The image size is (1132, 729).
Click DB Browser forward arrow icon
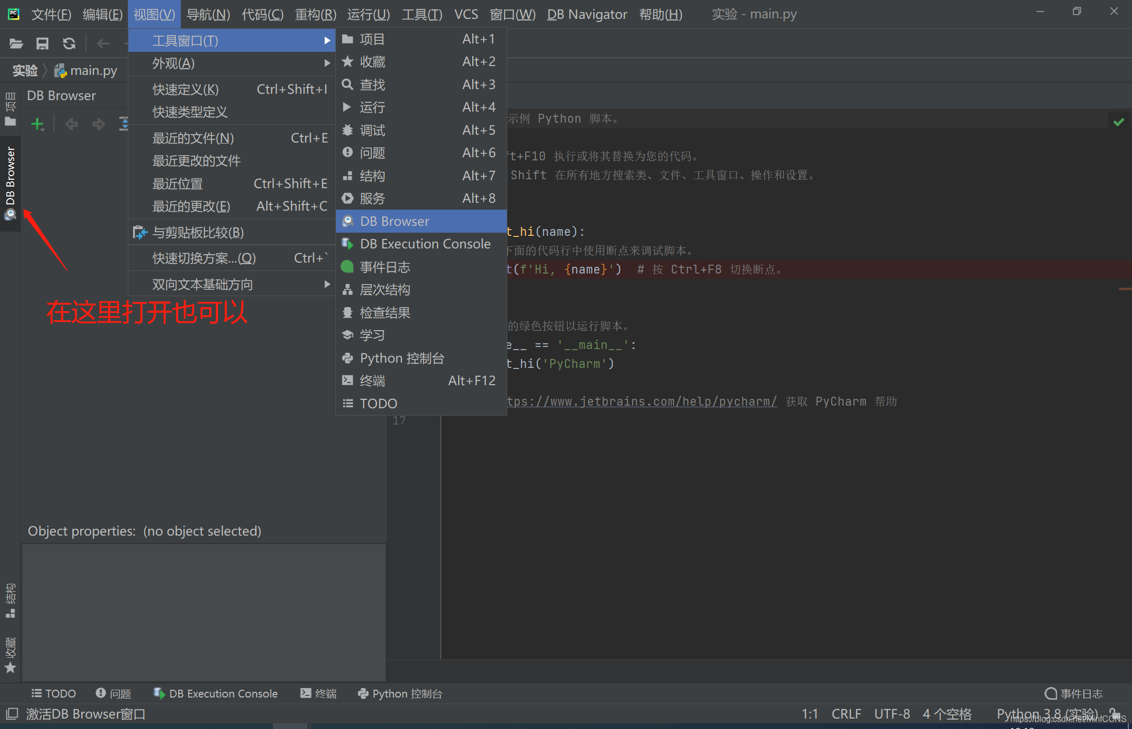(x=99, y=124)
